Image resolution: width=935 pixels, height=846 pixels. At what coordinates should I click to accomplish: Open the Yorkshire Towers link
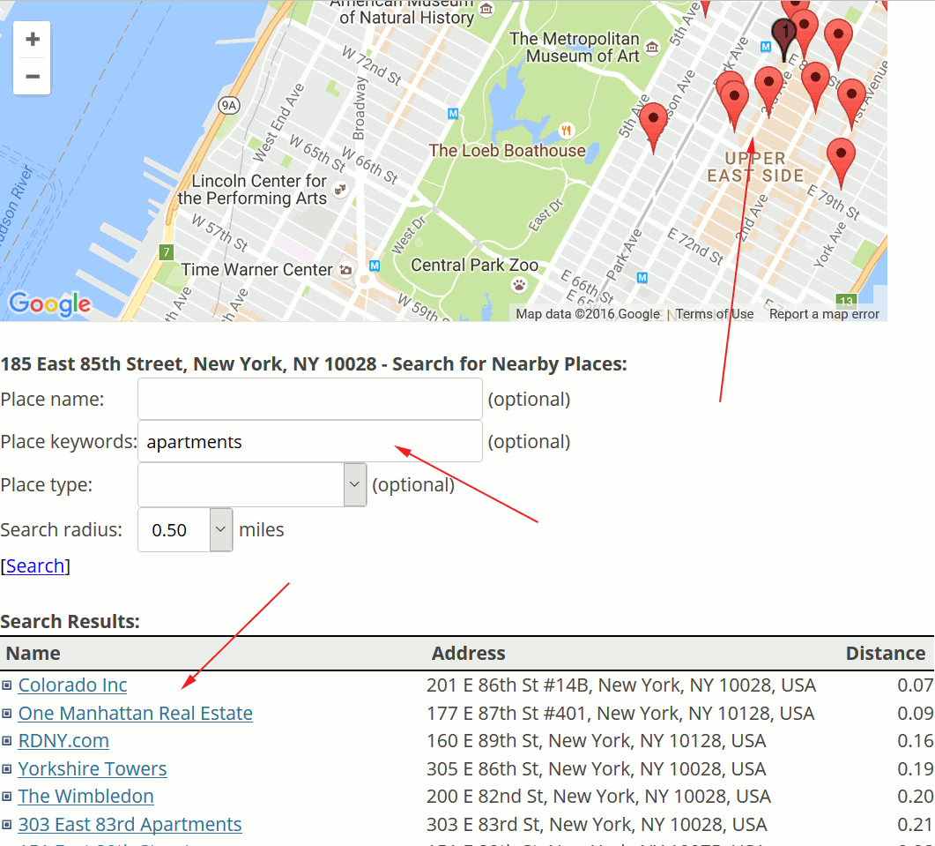tap(93, 769)
